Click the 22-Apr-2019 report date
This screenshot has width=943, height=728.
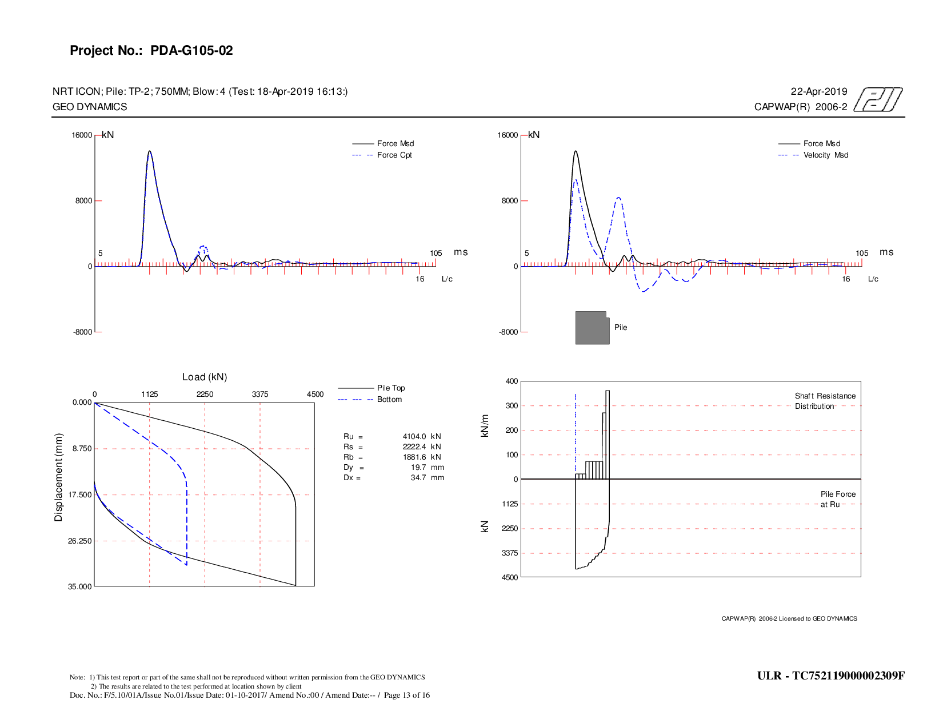pyautogui.click(x=818, y=92)
